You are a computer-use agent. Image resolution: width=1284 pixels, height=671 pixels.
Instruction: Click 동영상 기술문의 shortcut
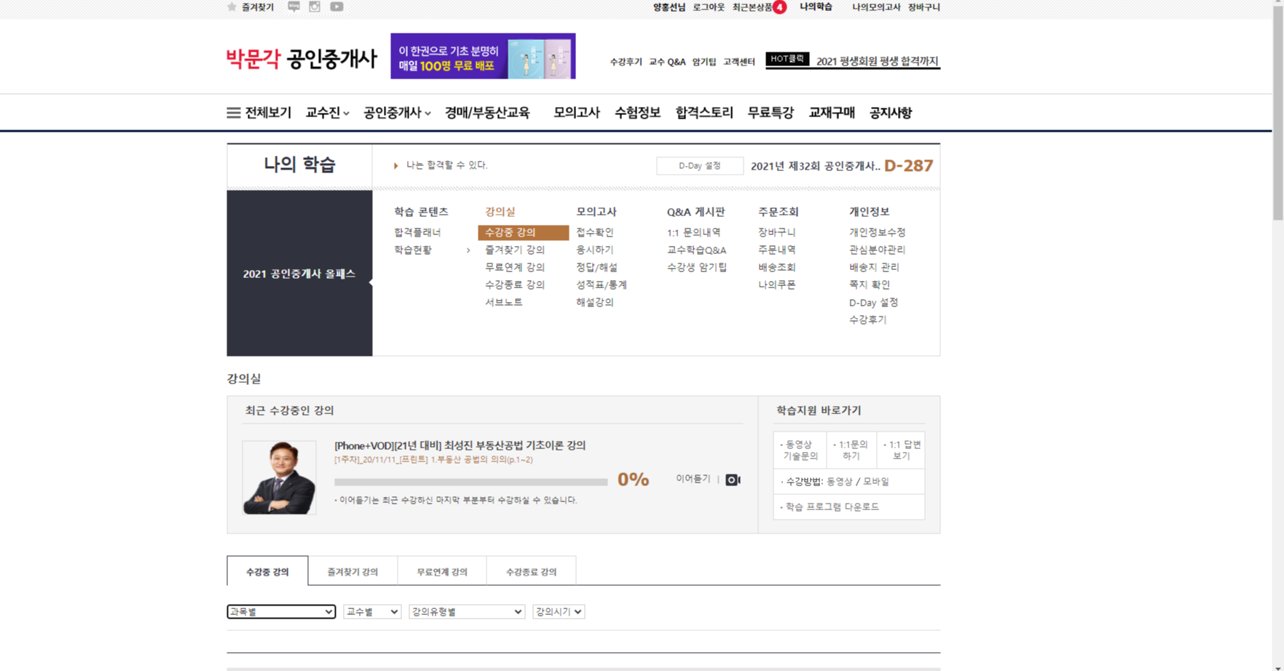(x=800, y=450)
